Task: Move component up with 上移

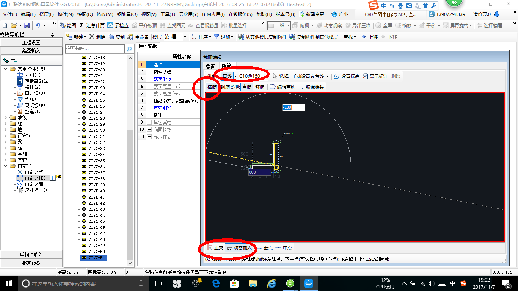Action: [369, 37]
